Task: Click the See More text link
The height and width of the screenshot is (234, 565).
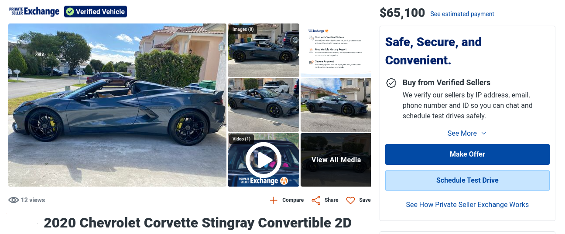Action: [462, 134]
